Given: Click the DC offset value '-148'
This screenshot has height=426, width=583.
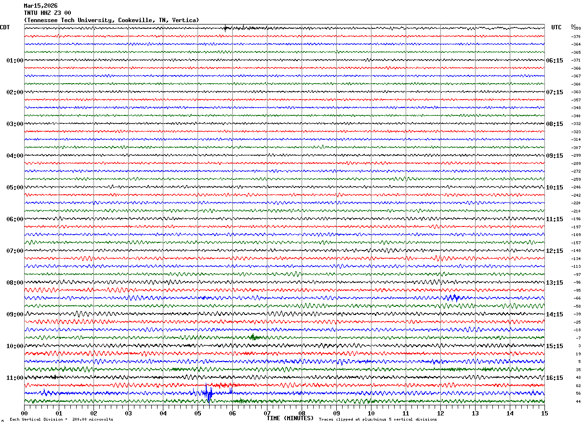Looking at the screenshot, I should (576, 251).
